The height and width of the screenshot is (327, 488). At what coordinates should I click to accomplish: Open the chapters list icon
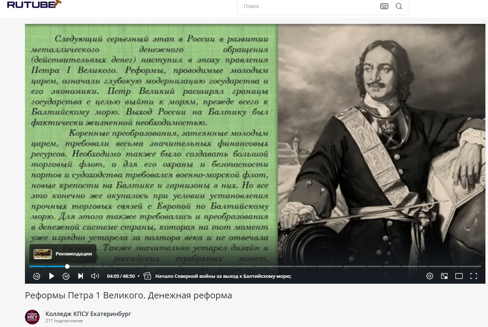pyautogui.click(x=147, y=276)
